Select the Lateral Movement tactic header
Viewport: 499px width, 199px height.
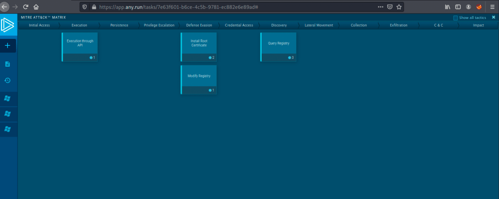click(318, 25)
